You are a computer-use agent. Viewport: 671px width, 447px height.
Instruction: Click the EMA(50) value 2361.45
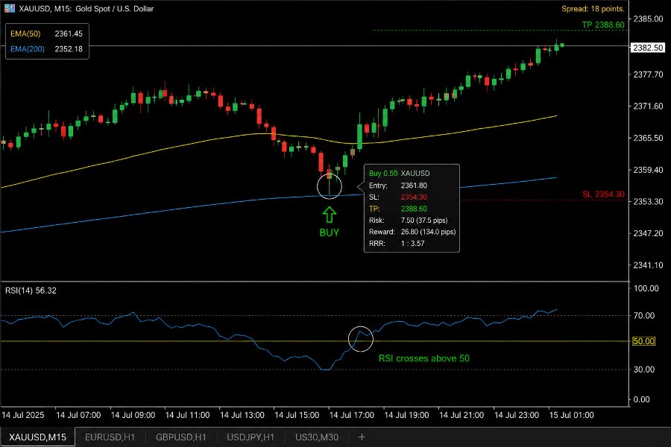tap(69, 34)
